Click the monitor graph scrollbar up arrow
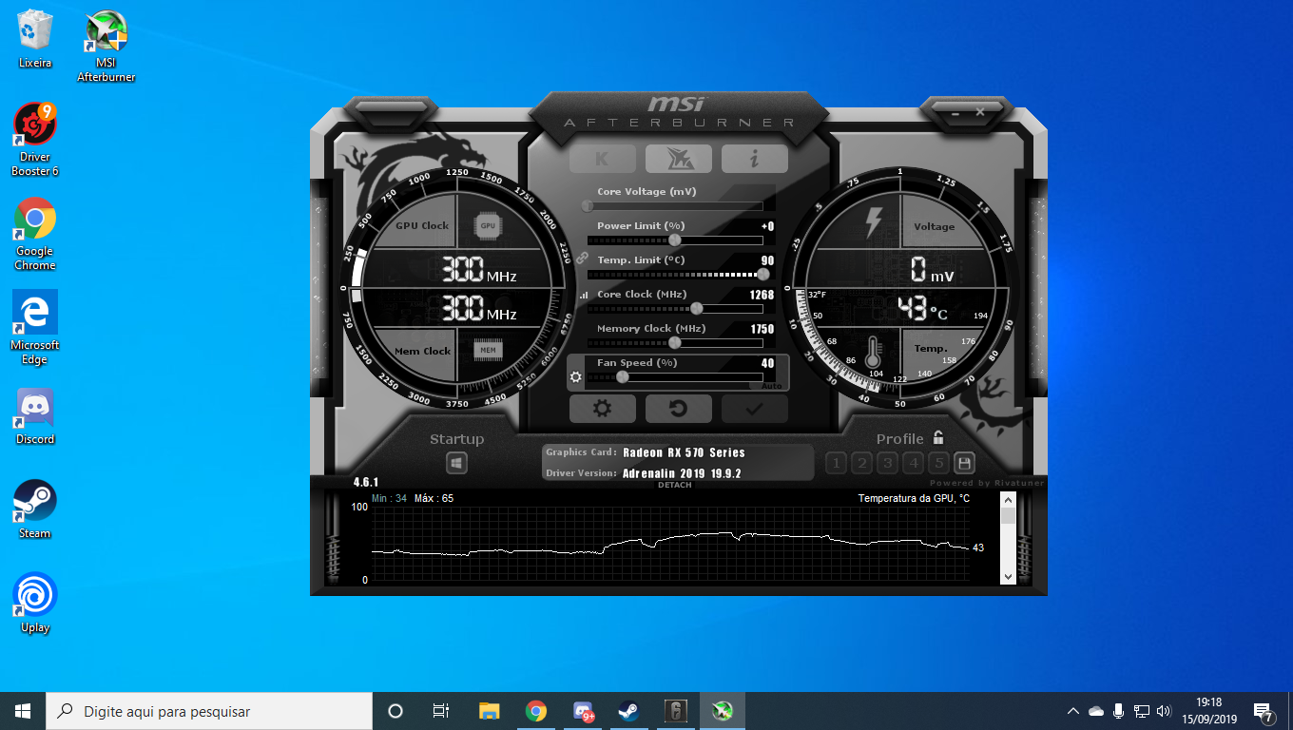This screenshot has width=1293, height=730. [x=1008, y=499]
